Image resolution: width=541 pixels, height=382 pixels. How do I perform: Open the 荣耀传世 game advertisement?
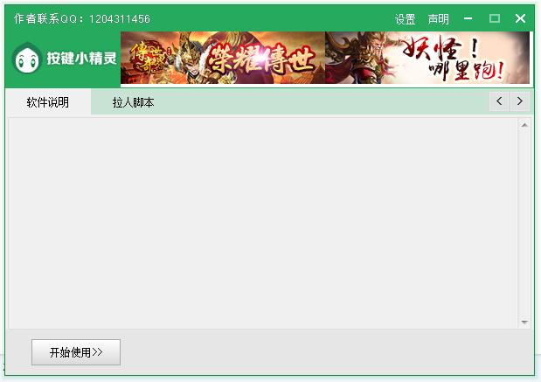point(223,58)
